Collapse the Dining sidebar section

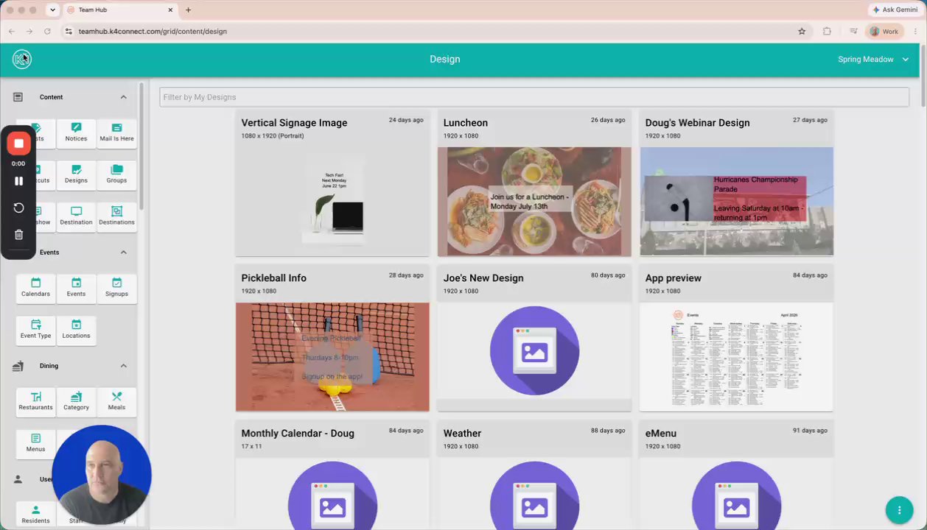pos(123,366)
